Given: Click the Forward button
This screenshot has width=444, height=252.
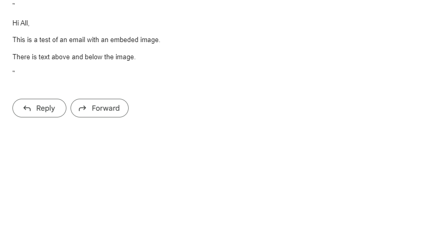Looking at the screenshot, I should click(x=100, y=108).
